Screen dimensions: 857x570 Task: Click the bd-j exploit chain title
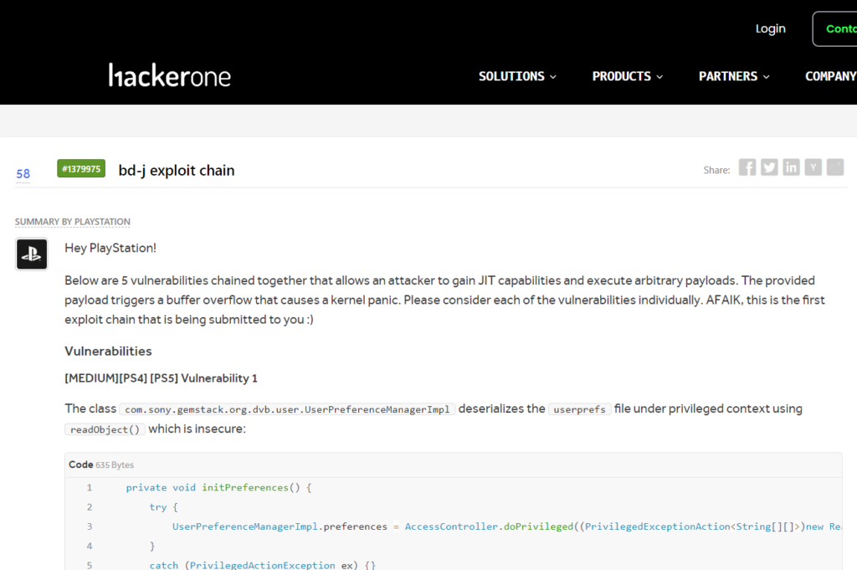pyautogui.click(x=177, y=170)
